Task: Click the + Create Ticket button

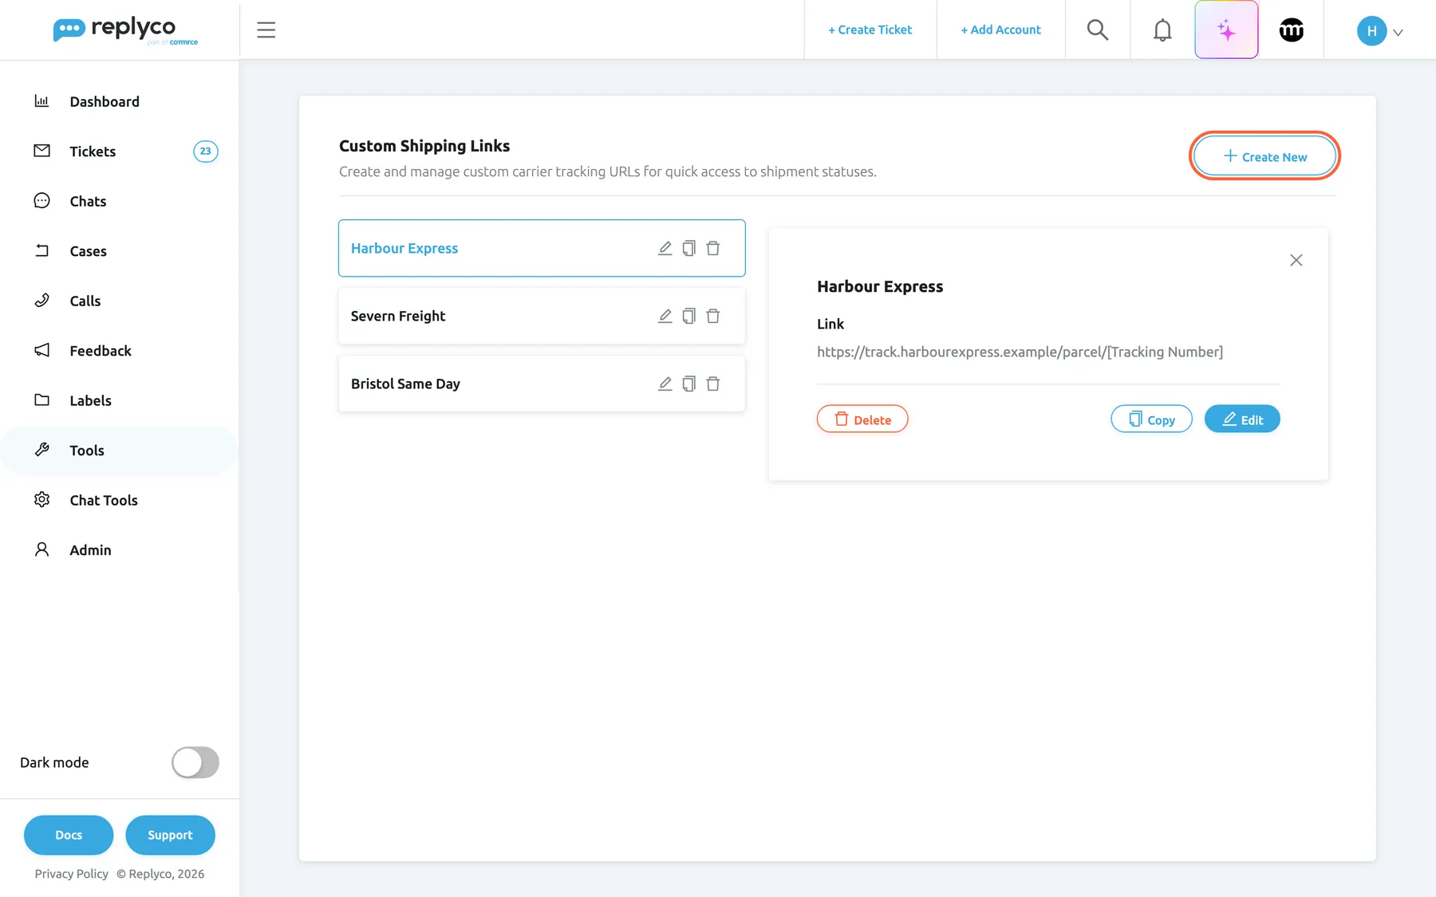Action: [870, 30]
